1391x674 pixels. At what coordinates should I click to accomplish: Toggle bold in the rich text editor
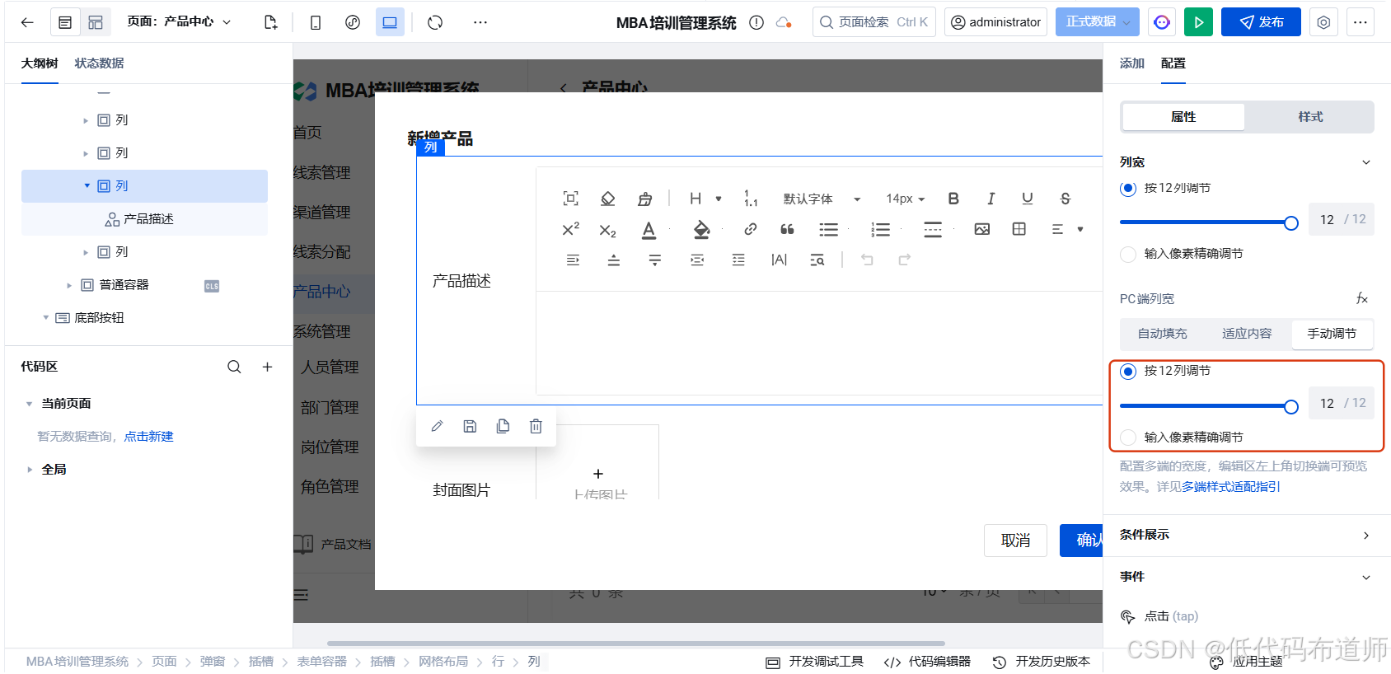click(x=953, y=199)
